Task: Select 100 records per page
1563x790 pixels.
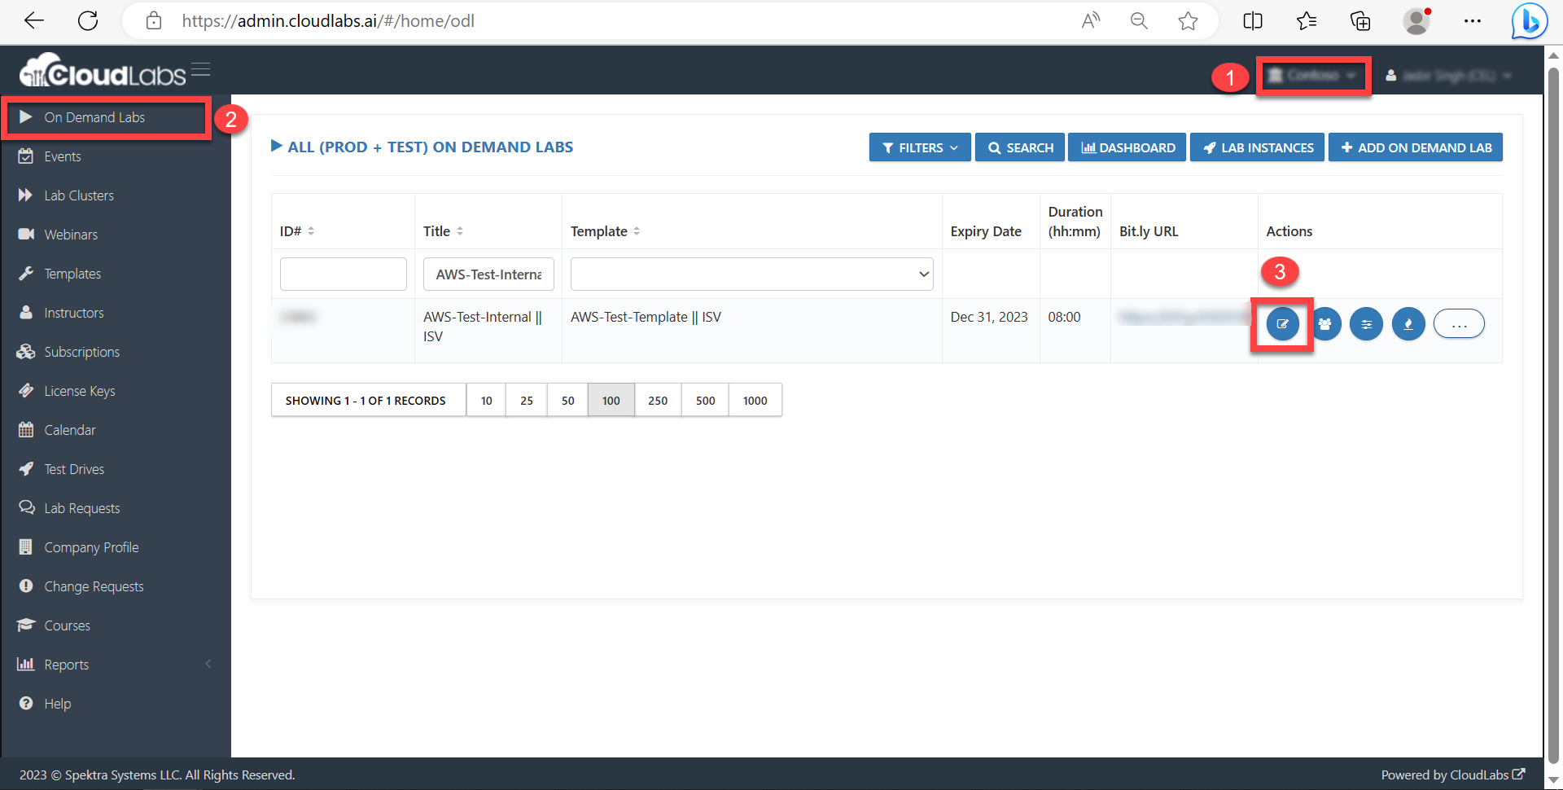Action: coord(611,400)
